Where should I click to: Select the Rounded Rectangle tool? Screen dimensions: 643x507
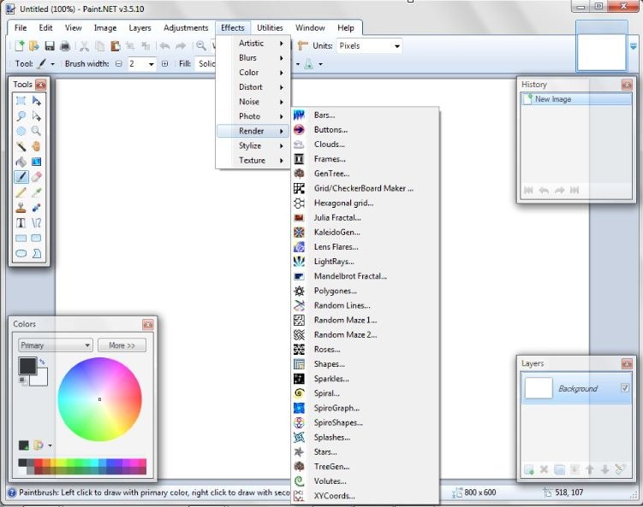click(37, 238)
